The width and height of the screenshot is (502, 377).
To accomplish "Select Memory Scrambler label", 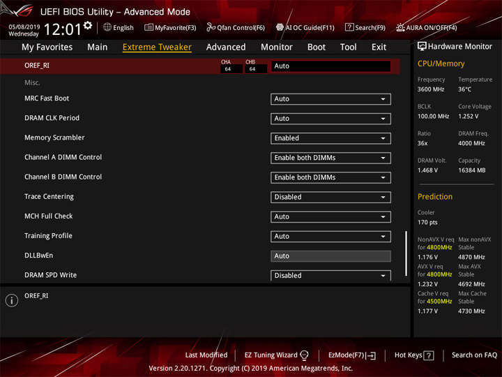I will click(54, 138).
